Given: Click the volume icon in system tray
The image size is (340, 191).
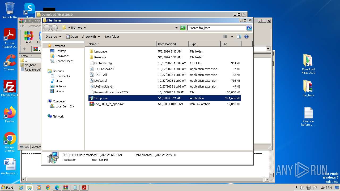Looking at the screenshot, I should [302, 188].
